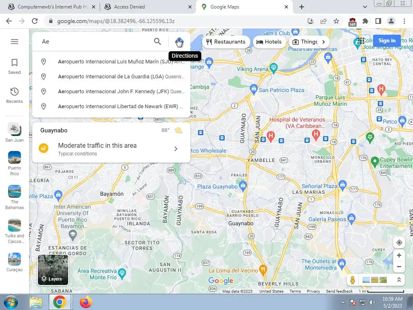Open the Chrome profile avatar
413x310 pixels.
tap(391, 21)
